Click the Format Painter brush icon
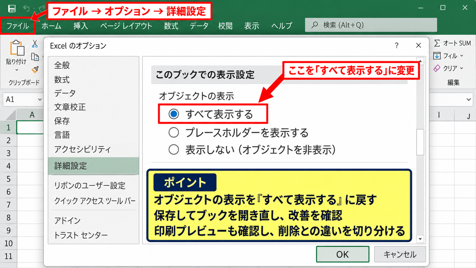This screenshot has height=268, width=476. (x=35, y=69)
